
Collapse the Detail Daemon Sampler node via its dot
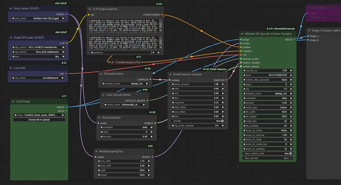click(x=170, y=74)
